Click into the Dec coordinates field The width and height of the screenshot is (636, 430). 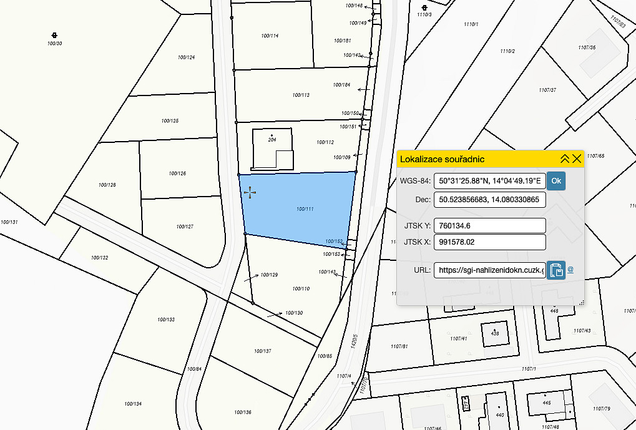[x=489, y=200]
